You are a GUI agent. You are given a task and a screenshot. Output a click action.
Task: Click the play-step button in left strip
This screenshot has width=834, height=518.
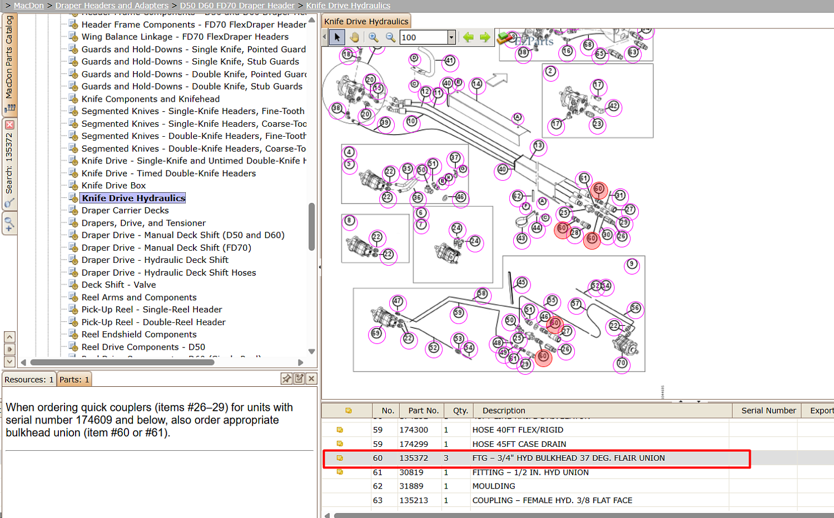click(9, 349)
